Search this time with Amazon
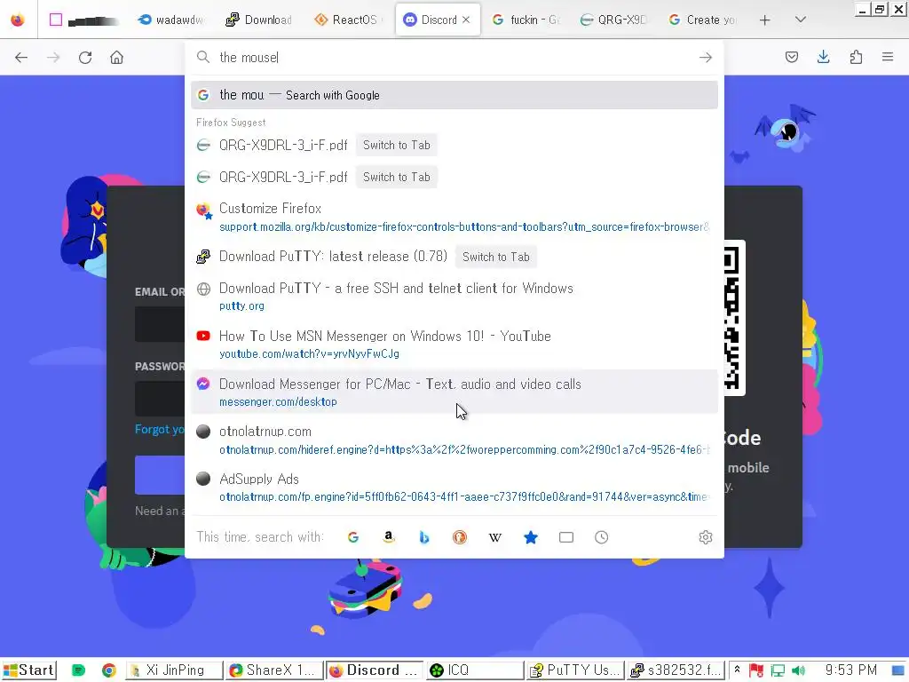Screen dimensions: 909x682 click(389, 537)
